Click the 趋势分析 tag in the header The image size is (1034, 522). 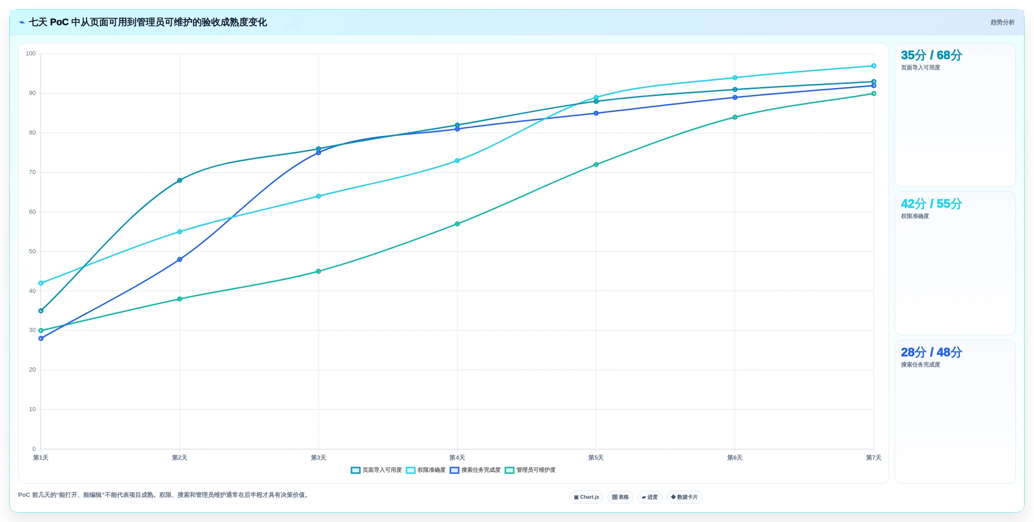(x=1002, y=22)
